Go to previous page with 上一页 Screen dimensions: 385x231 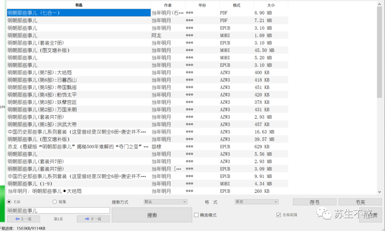(23, 219)
